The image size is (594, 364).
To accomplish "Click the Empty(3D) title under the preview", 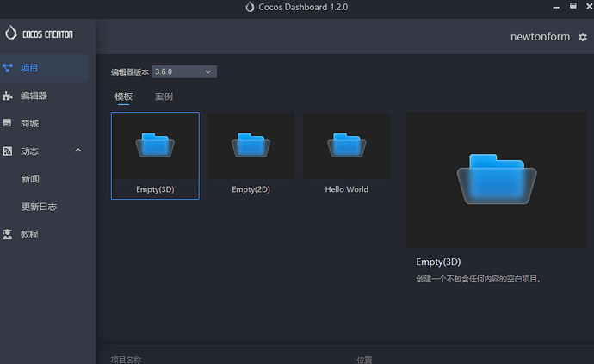I will (x=438, y=262).
